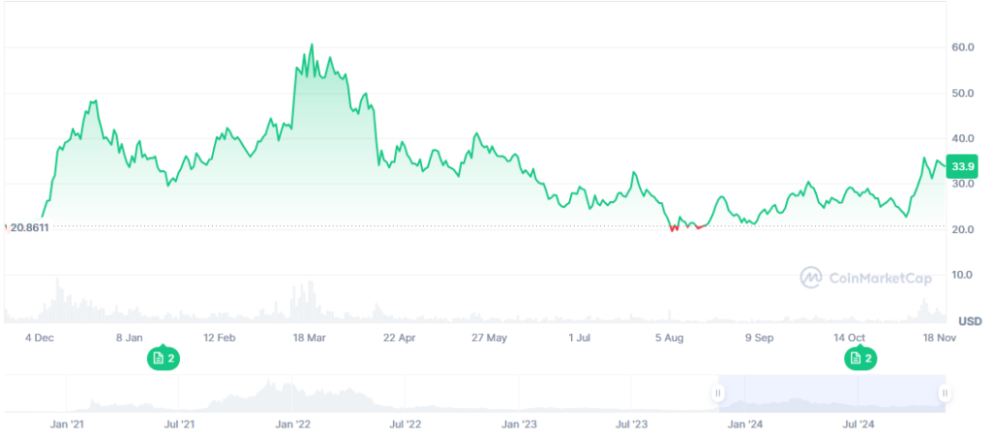
Task: Grab the right range handle of the navigator
Action: [944, 393]
